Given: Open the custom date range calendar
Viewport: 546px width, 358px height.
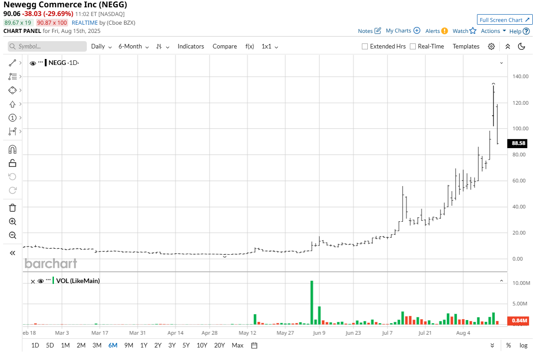Looking at the screenshot, I should pos(254,346).
